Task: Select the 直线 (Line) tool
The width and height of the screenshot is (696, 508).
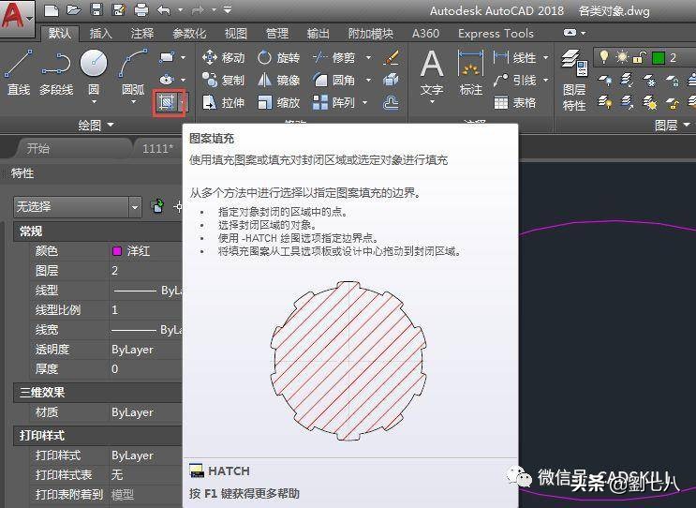Action: (x=19, y=72)
